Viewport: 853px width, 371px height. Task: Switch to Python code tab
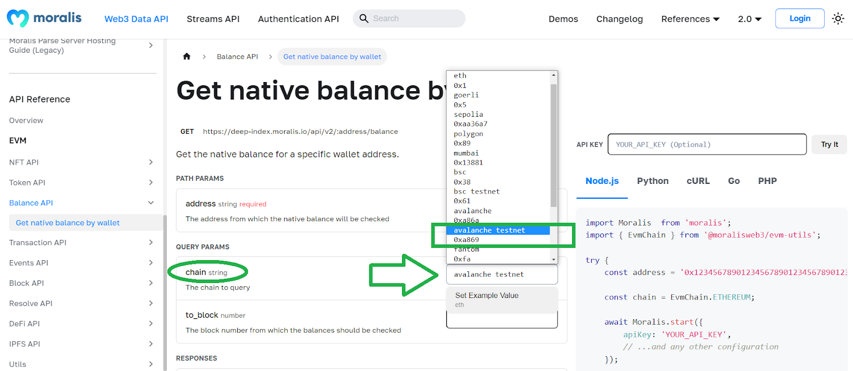653,181
